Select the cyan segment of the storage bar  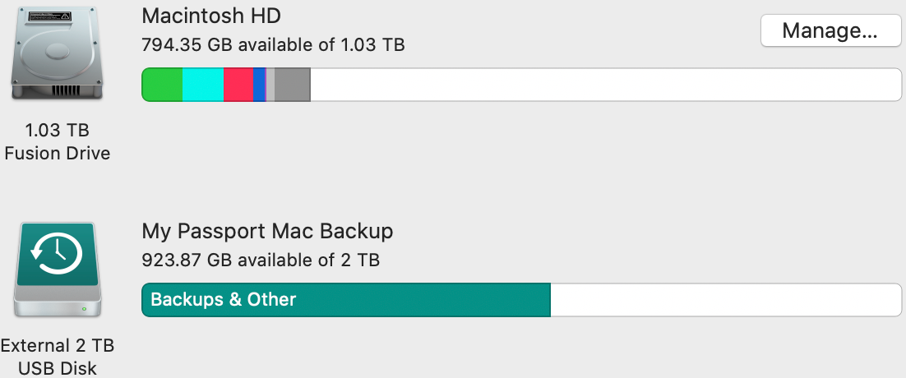202,85
